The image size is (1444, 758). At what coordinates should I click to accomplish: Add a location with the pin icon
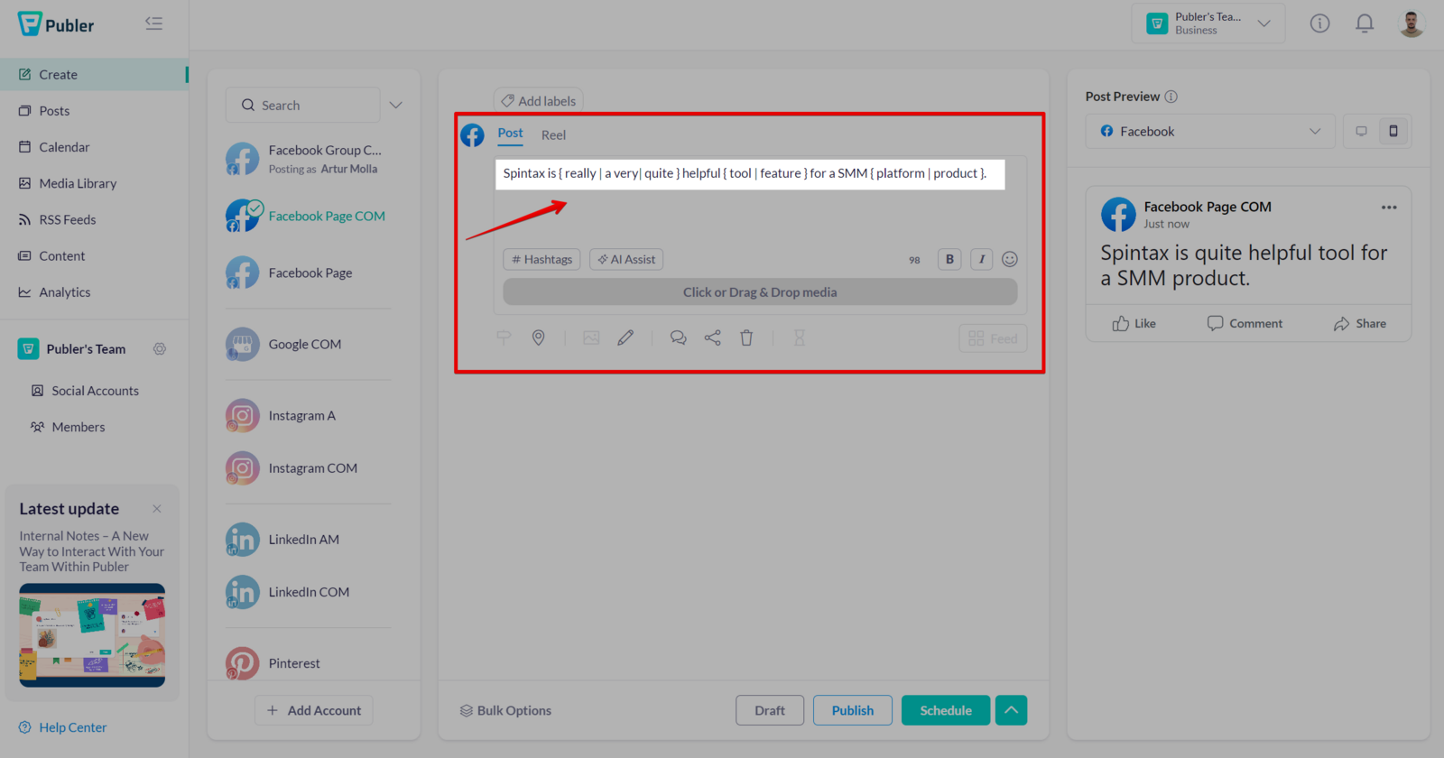538,337
